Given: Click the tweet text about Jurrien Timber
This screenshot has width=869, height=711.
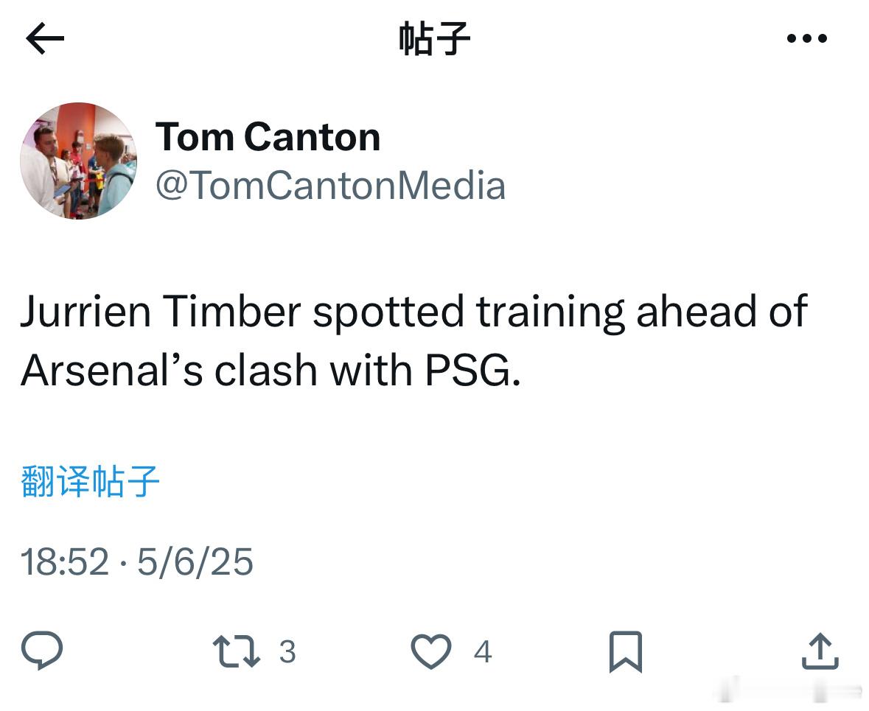Looking at the screenshot, I should click(414, 340).
